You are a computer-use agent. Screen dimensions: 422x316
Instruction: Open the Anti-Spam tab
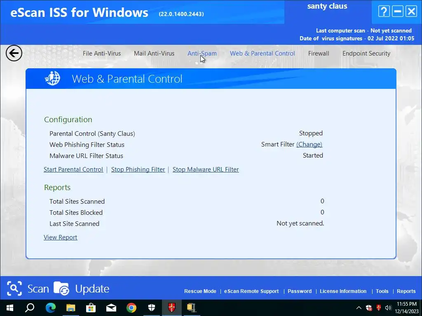pos(202,53)
